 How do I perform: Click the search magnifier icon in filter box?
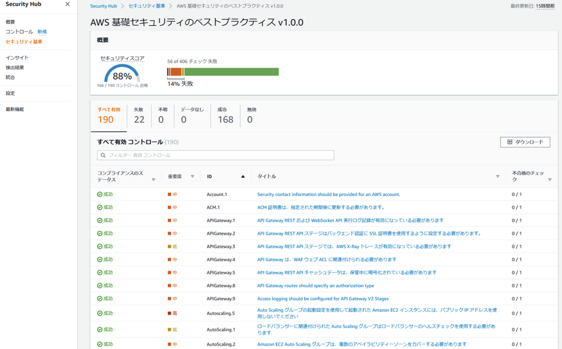[x=103, y=155]
